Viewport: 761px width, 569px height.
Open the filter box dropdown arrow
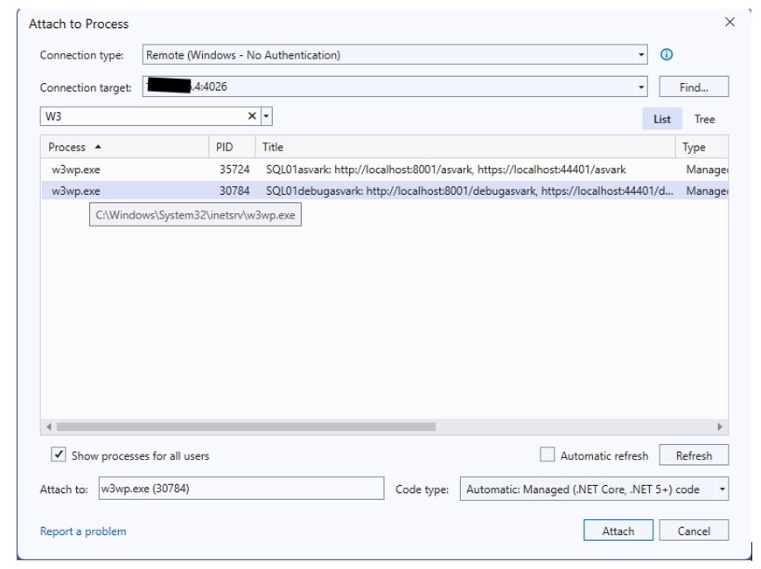[x=267, y=116]
